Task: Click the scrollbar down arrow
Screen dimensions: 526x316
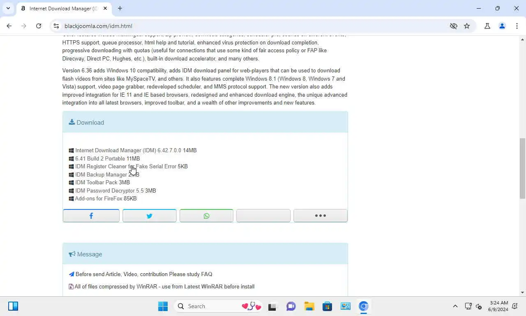Action: click(522, 293)
